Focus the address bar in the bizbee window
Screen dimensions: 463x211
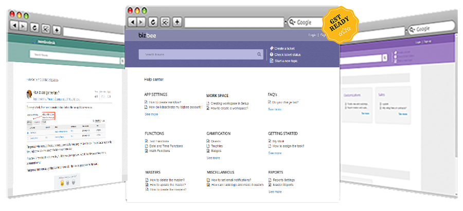pos(234,22)
